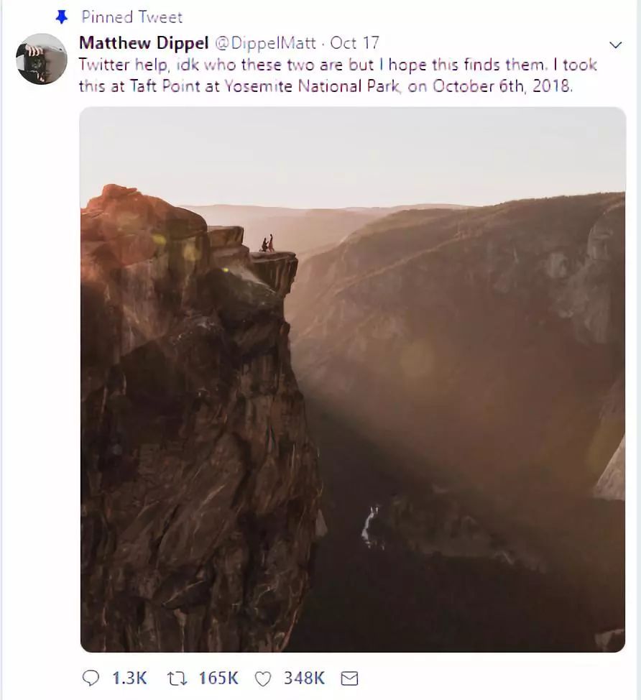Screen dimensions: 641x700
Task: Click the retweet arrows icon
Action: click(x=175, y=678)
